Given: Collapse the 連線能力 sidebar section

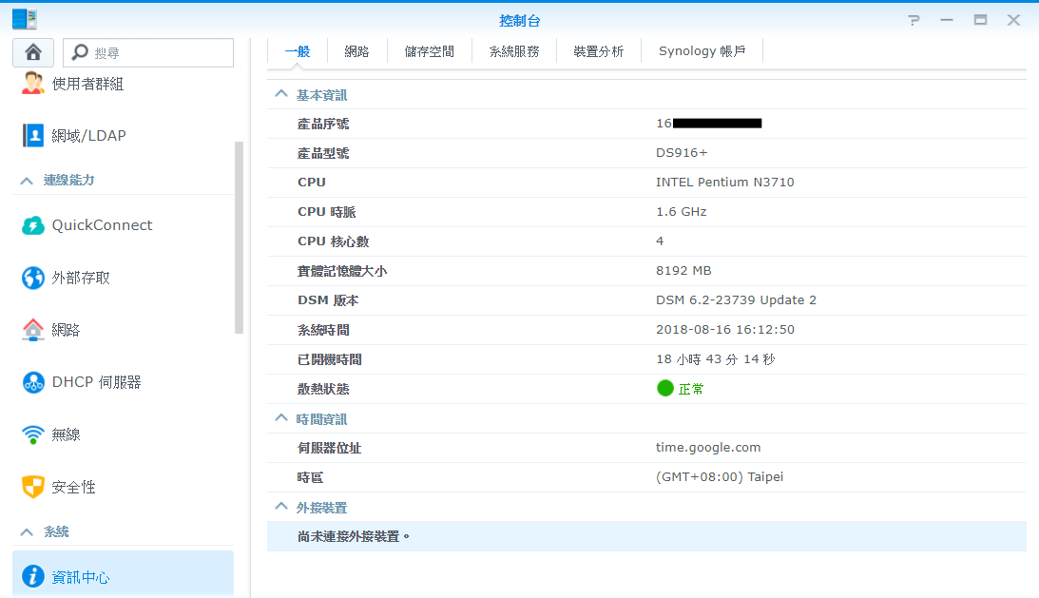Looking at the screenshot, I should 27,181.
